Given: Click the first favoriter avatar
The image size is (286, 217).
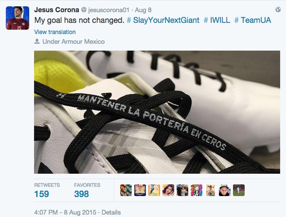Looking at the screenshot, I should [126, 190].
